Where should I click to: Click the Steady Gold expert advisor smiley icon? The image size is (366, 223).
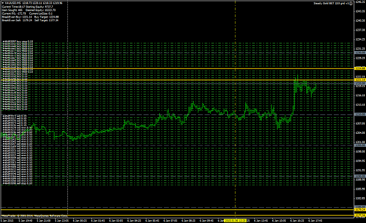pyautogui.click(x=351, y=4)
